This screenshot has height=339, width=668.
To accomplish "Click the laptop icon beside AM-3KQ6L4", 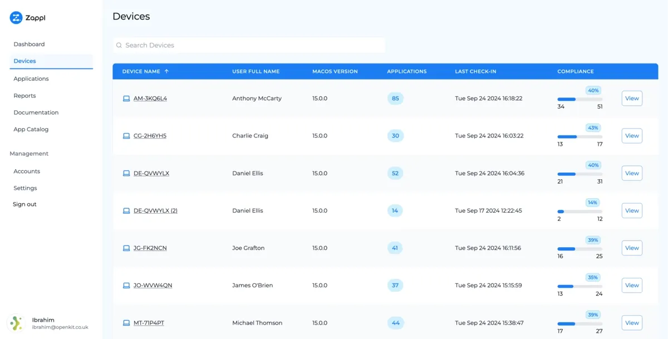I will (x=126, y=98).
